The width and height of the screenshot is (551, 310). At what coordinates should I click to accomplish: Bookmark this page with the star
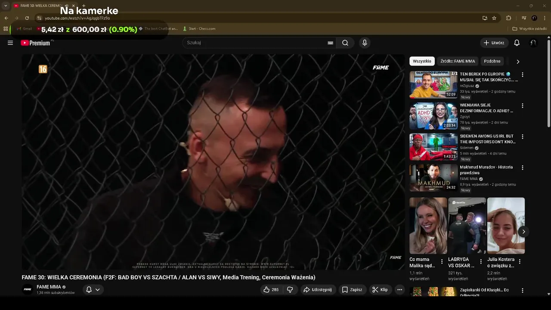[x=494, y=18]
